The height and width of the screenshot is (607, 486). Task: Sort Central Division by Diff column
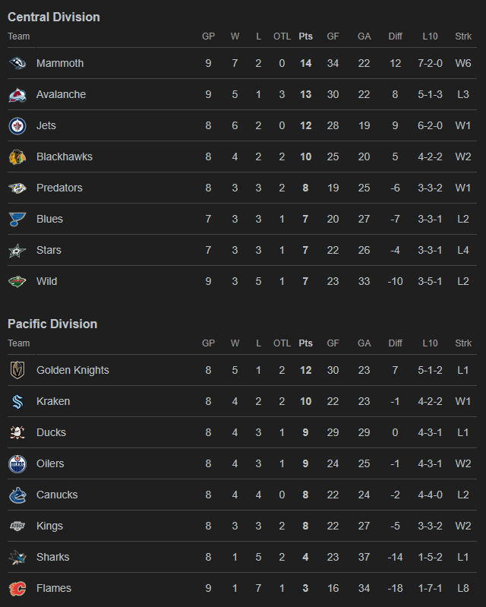pos(395,36)
